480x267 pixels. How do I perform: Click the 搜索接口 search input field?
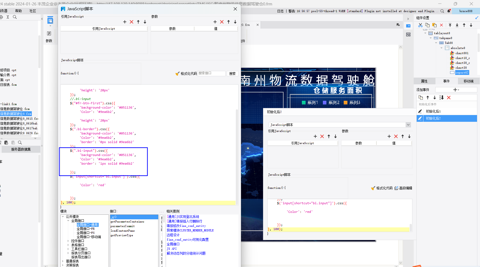[x=212, y=73]
